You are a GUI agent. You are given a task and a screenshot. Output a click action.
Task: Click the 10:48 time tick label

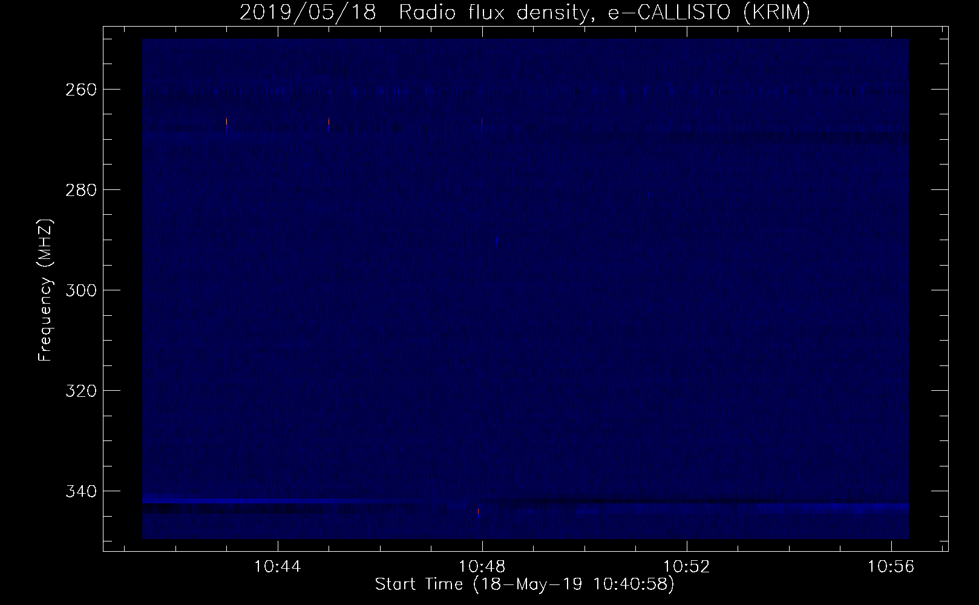[x=482, y=567]
